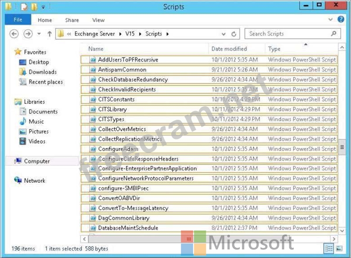
Task: Select Computer in the navigation pane
Action: (x=37, y=161)
